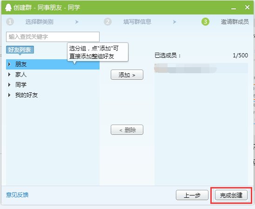
Task: Click the 添加 > button
Action: [x=127, y=75]
